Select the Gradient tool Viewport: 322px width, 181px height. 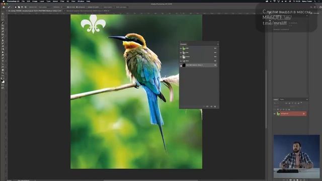click(x=3, y=49)
